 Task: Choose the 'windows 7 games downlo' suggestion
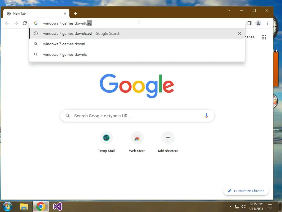coord(137,54)
